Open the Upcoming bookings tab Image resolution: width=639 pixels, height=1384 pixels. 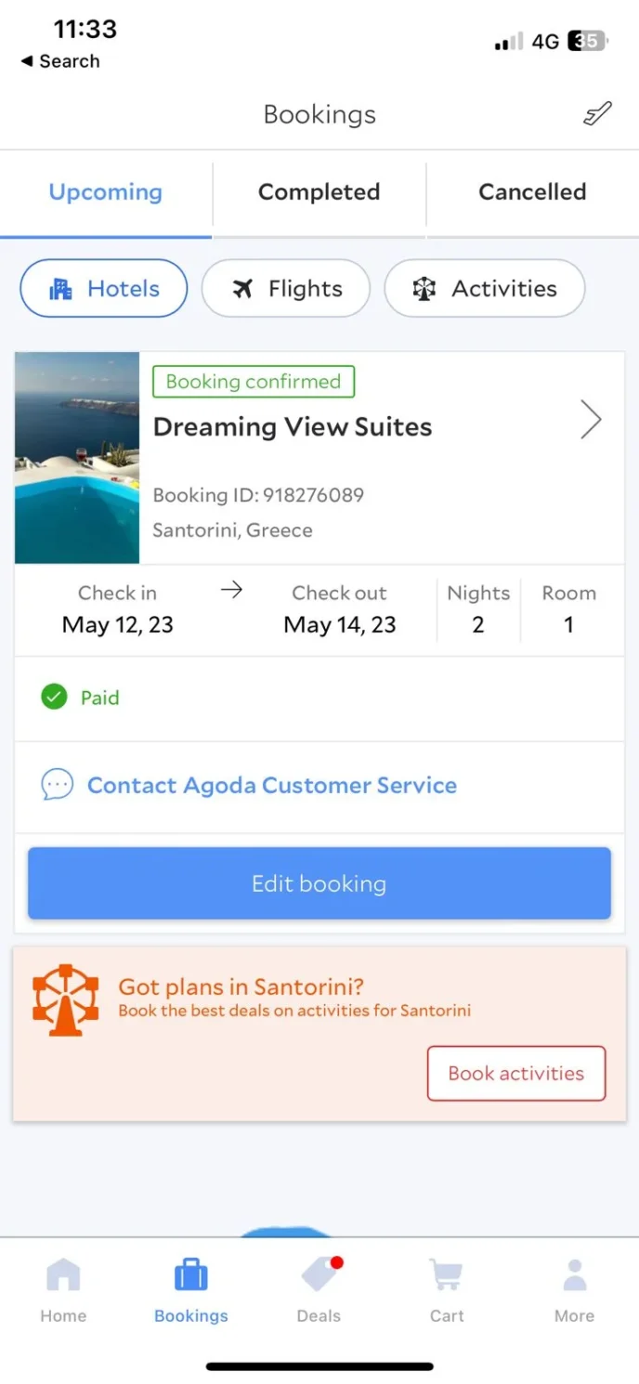tap(104, 192)
